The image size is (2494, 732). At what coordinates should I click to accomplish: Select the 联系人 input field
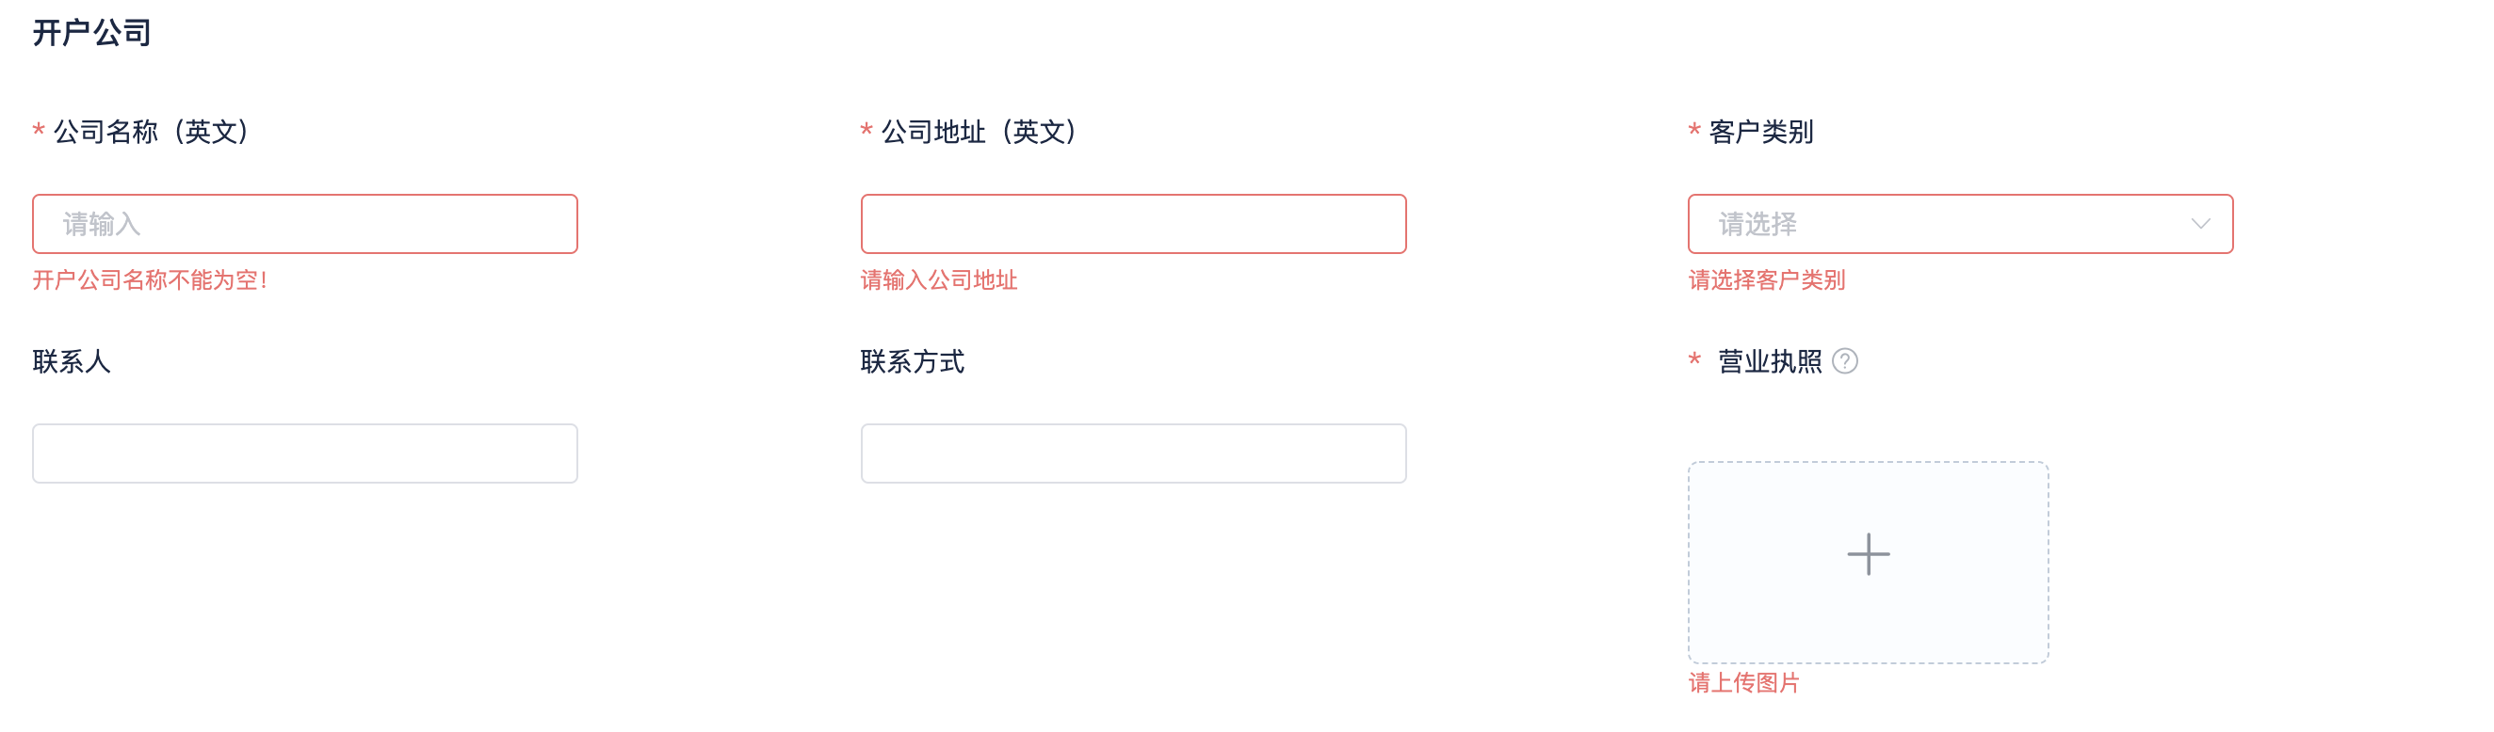pyautogui.click(x=305, y=454)
